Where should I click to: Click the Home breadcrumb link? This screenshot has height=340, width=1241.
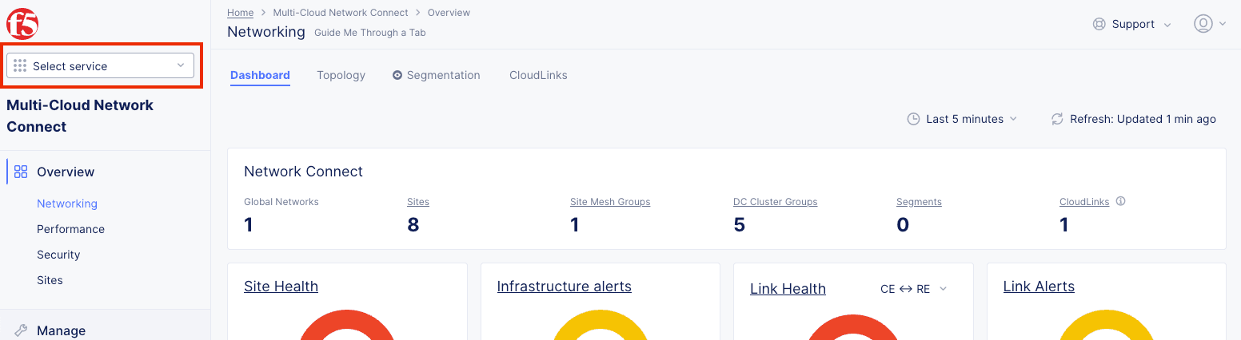[240, 13]
